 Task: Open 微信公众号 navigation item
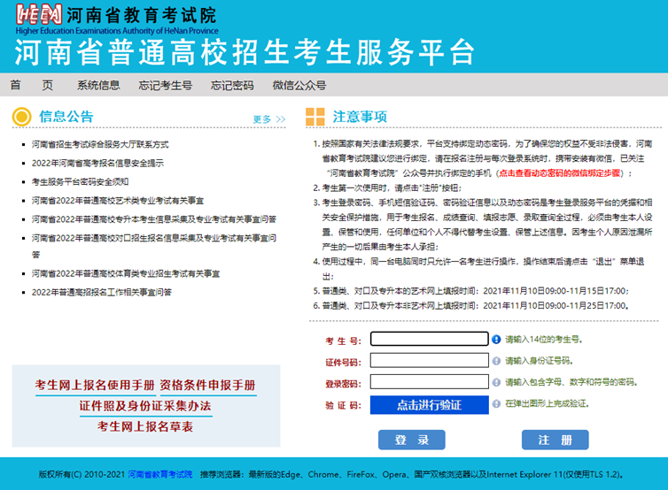[x=299, y=86]
